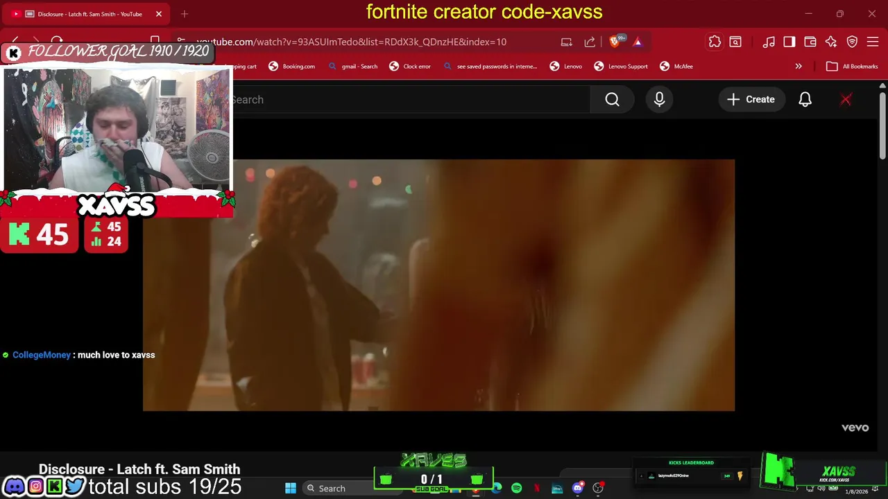Open the Windows Start menu
Viewport: 888px width, 499px height.
pos(291,488)
